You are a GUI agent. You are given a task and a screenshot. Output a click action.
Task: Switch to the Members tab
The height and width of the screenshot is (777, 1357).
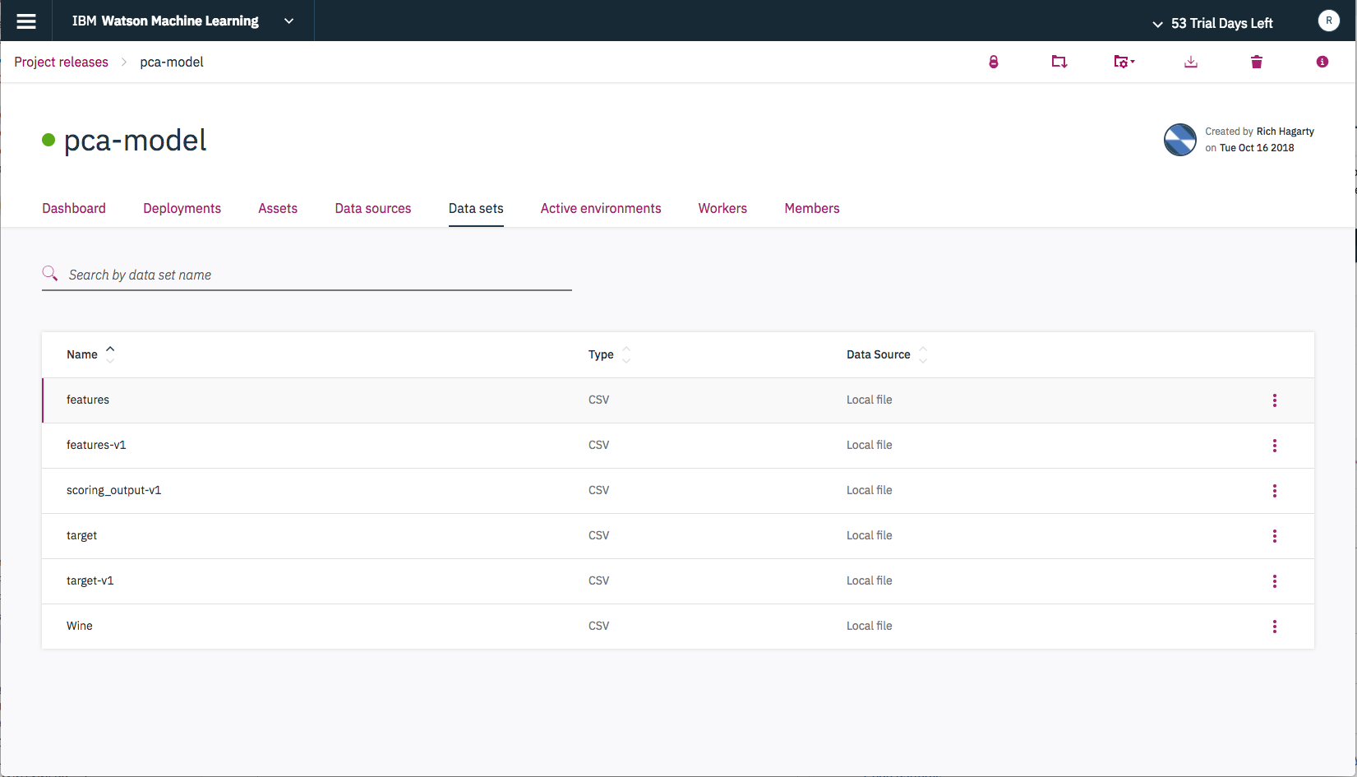click(x=812, y=209)
